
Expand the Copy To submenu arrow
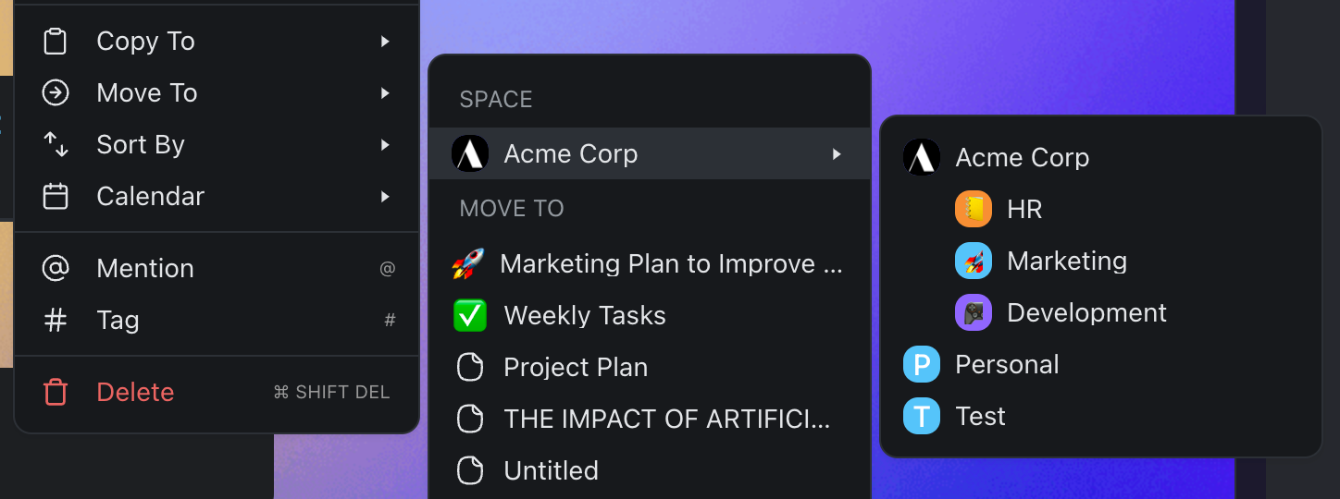point(385,42)
